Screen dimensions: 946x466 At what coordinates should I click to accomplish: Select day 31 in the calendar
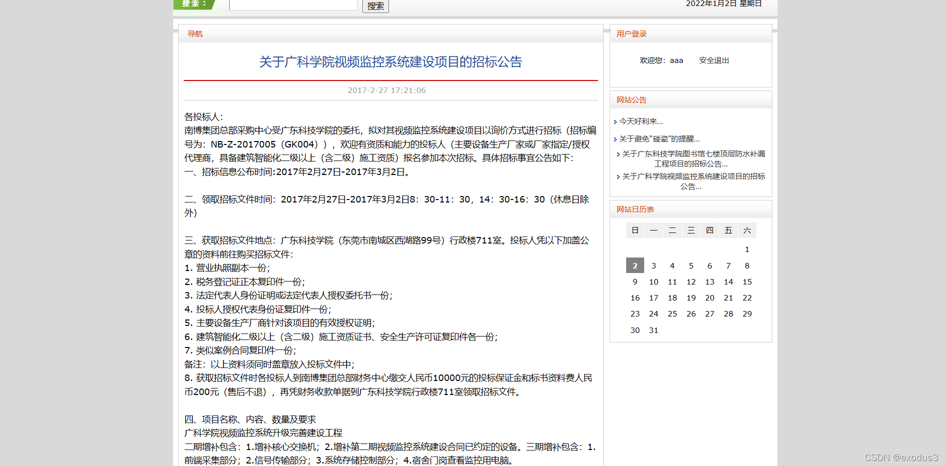654,330
